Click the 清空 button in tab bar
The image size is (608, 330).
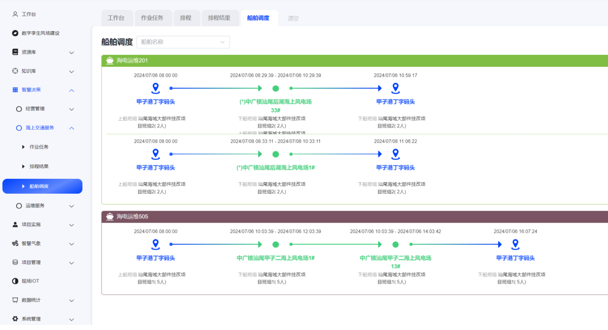[293, 19]
